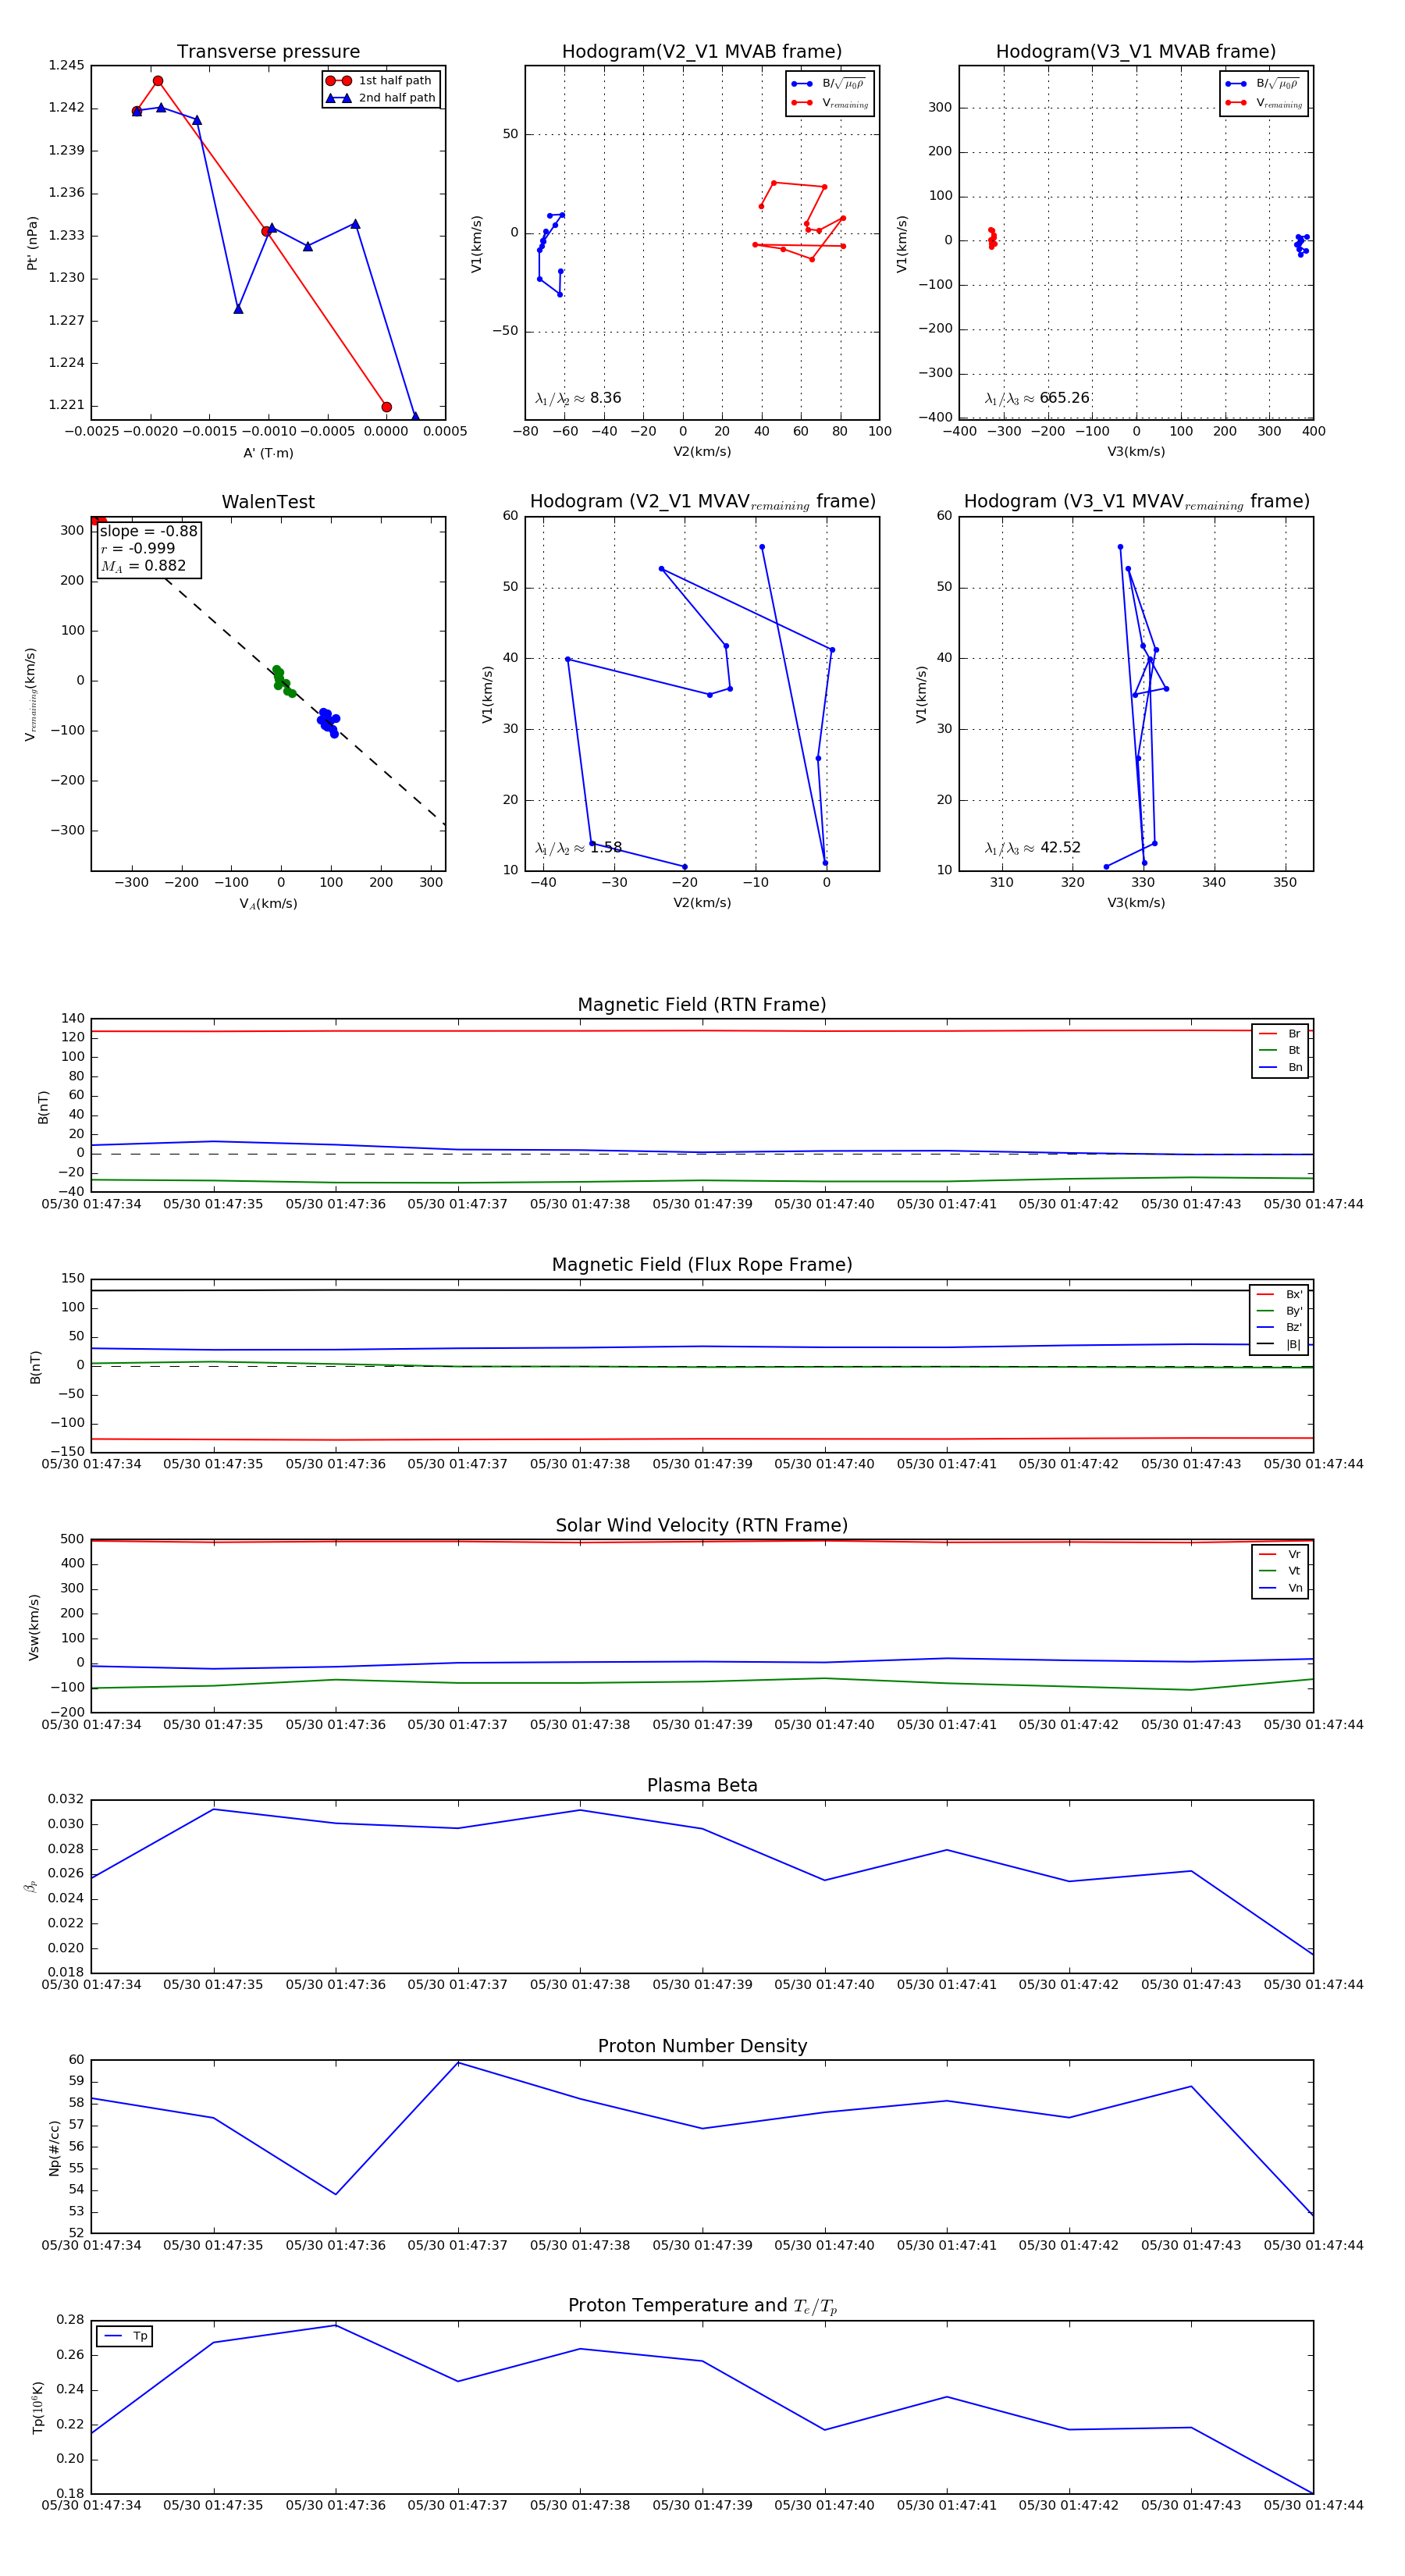Click the 'Proton Number Density' title

click(x=702, y=2046)
